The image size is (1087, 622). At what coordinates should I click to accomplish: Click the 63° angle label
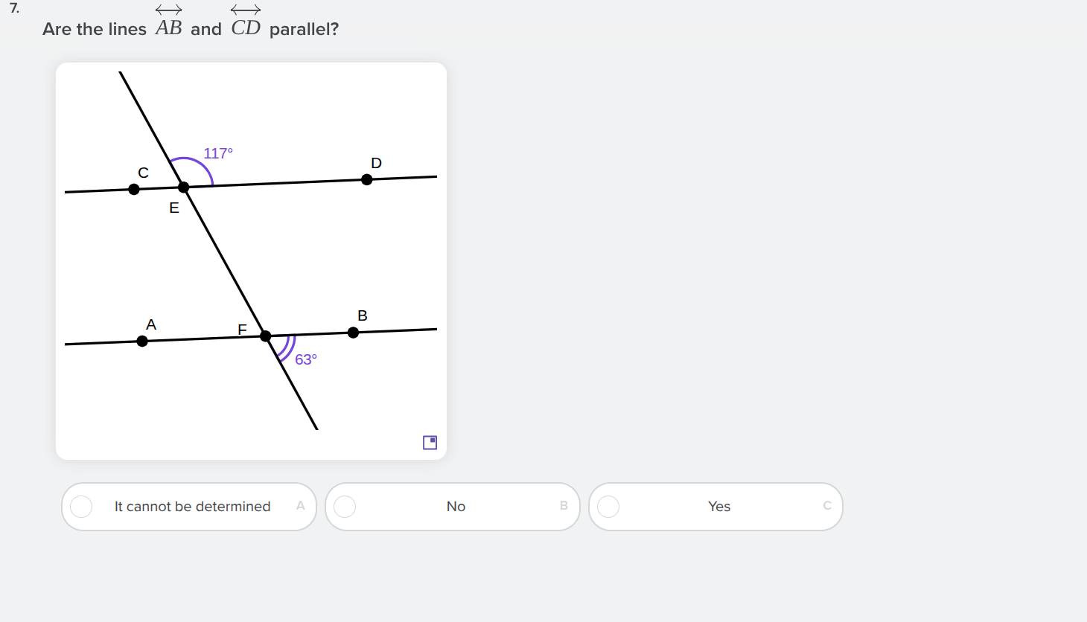(306, 359)
